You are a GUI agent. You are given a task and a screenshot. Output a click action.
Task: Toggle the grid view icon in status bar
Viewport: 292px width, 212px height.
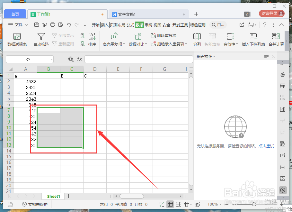(x=170, y=204)
